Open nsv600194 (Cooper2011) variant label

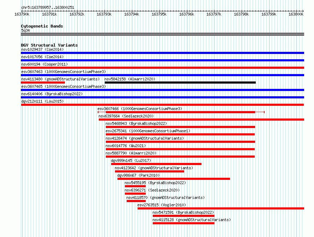tap(44, 64)
